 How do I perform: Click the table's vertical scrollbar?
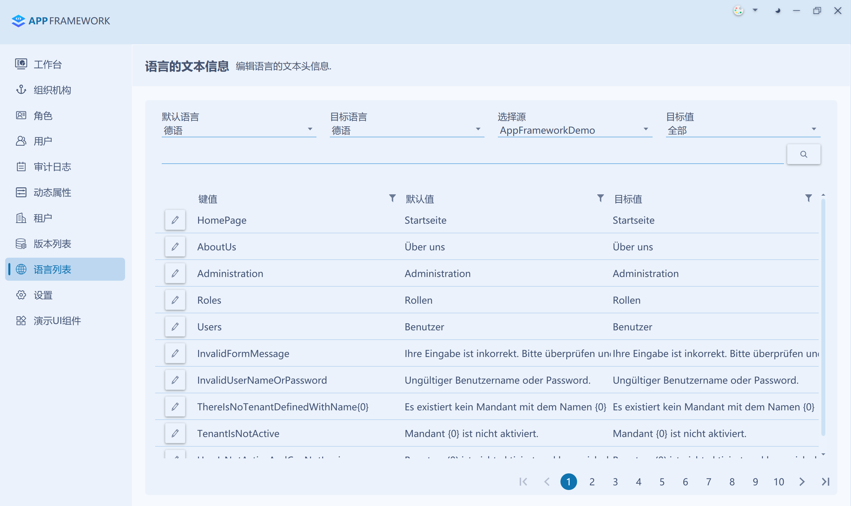pos(823,317)
